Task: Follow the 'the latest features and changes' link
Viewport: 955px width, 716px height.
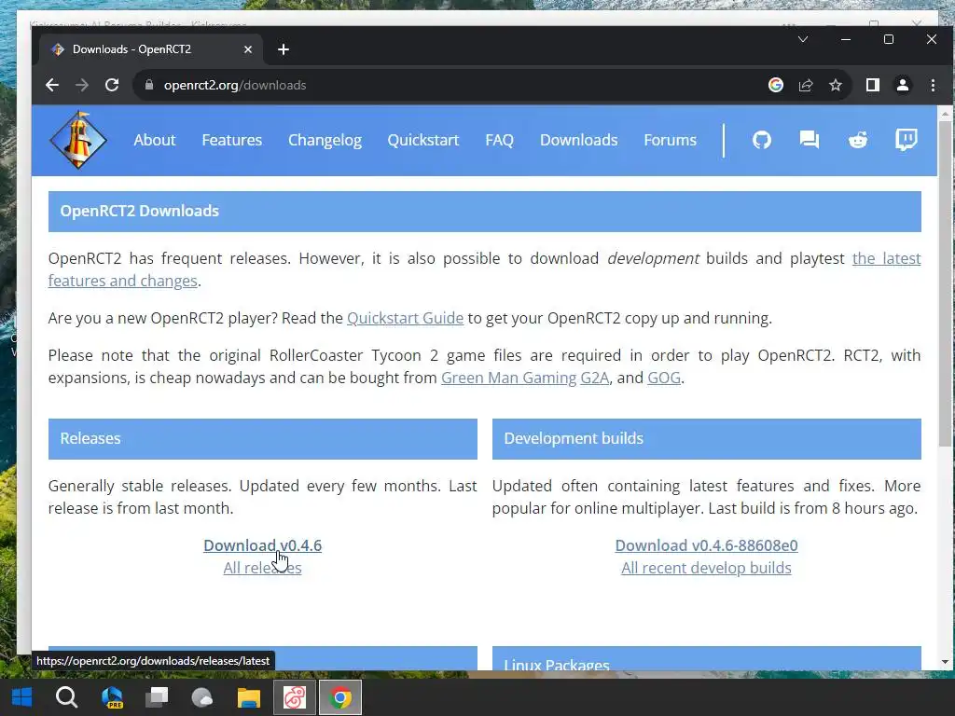Action: pyautogui.click(x=124, y=281)
